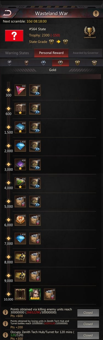This screenshot has height=340, width=103.
Task: Tap info icon beside killing enemy units task
Action: pyautogui.click(x=5, y=312)
